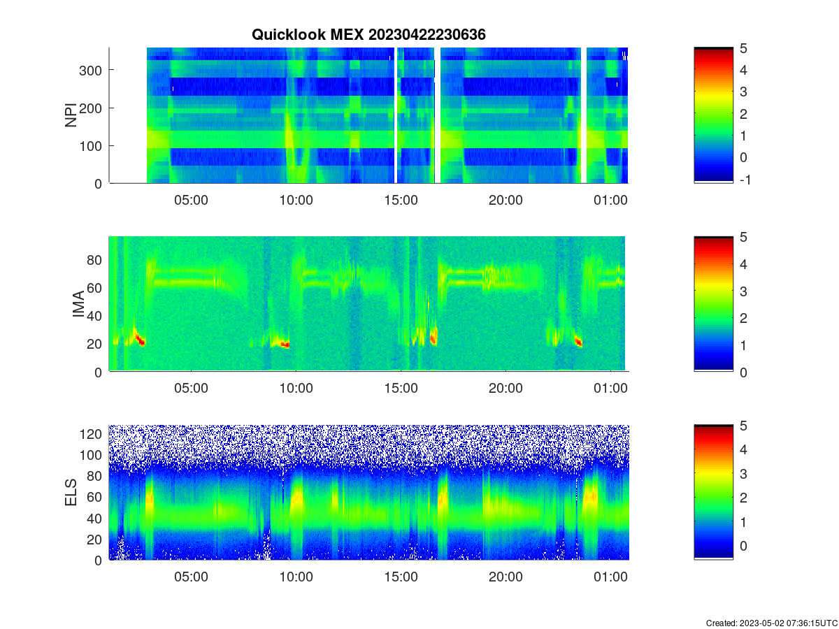Click the "5" label on ELS colorbar

[x=743, y=426]
